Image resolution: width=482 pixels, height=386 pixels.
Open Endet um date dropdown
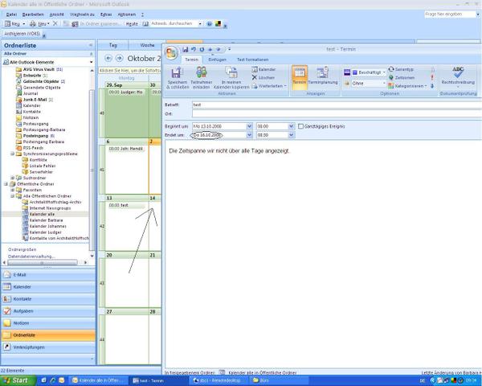coord(249,135)
